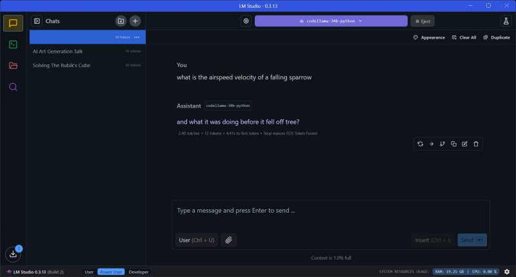Select the highlighted untitled chat row
The width and height of the screenshot is (516, 277).
pos(87,37)
